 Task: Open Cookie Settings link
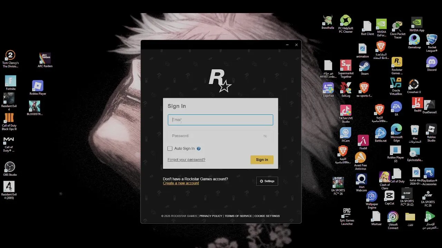coord(267,216)
